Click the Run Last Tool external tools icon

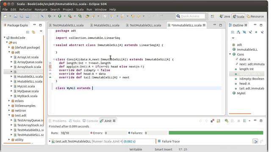click(x=69, y=16)
